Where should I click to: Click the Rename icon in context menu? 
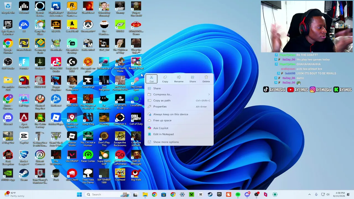[x=179, y=79]
